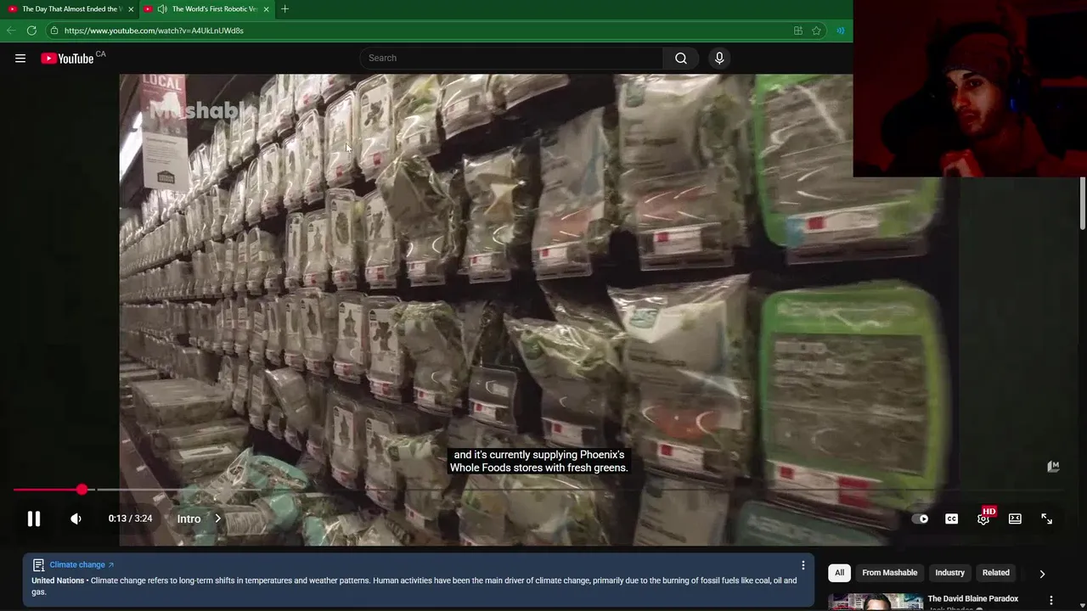The width and height of the screenshot is (1087, 611).
Task: Open Climate change panel more options
Action: (x=803, y=565)
